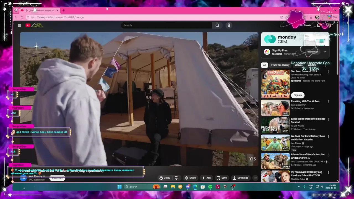The height and width of the screenshot is (199, 354).
Task: Open browser settings and more ellipsis
Action: (x=323, y=17)
